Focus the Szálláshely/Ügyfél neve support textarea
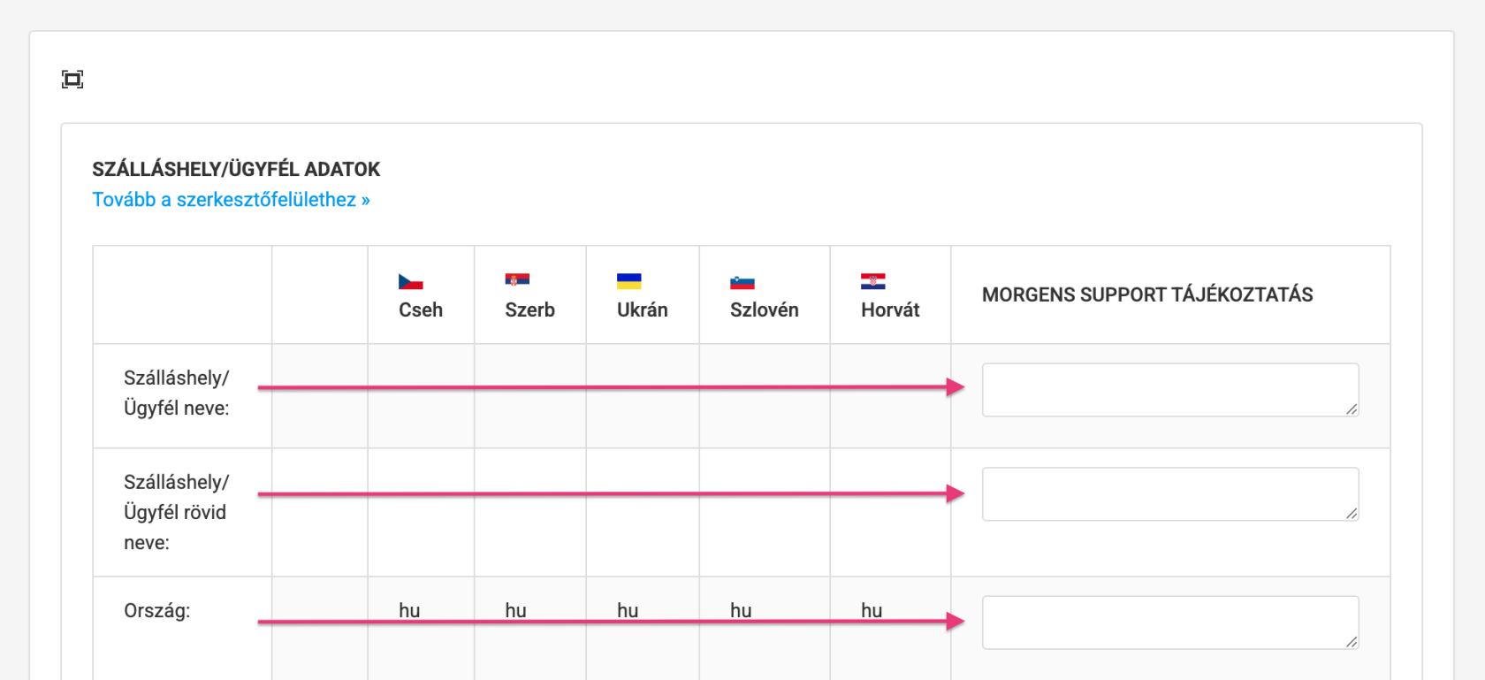The image size is (1485, 680). pyautogui.click(x=1169, y=390)
